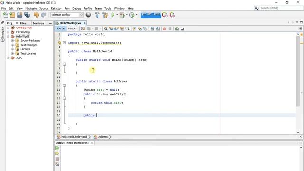This screenshot has width=304, height=171.
Task: Click the Find Selection magnifier icon
Action: click(x=105, y=28)
